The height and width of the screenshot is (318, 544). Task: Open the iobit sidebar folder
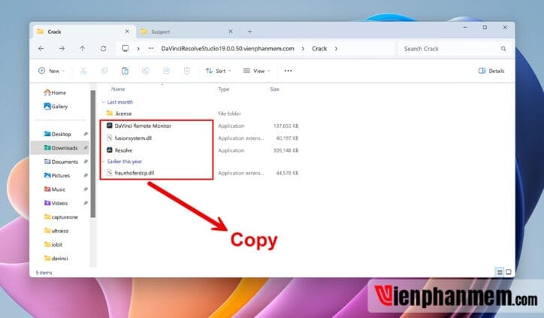(x=53, y=245)
